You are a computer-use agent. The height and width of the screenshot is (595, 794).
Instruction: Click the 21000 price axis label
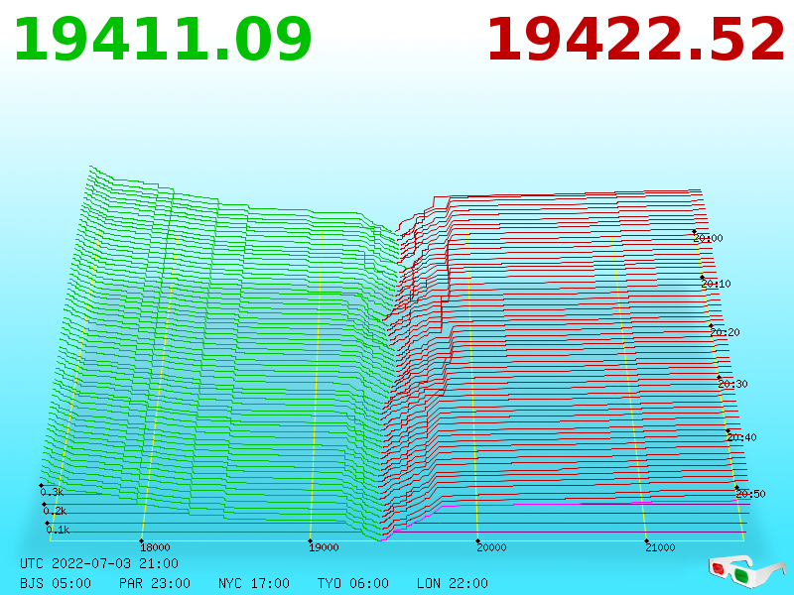660,547
